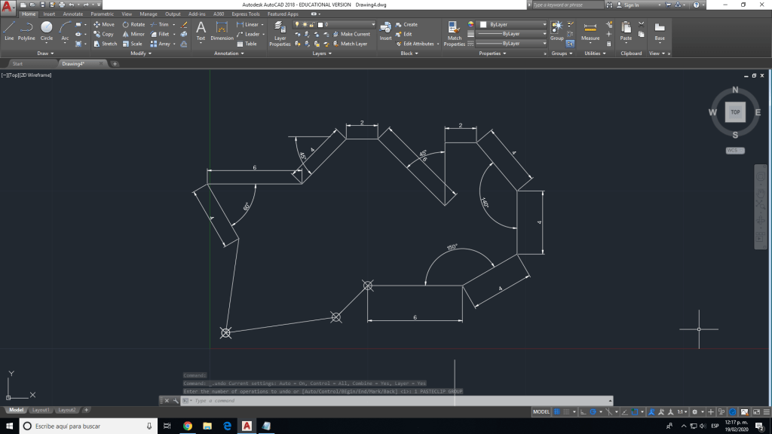The width and height of the screenshot is (772, 434).
Task: Select the Polyline tool
Action: [x=26, y=30]
